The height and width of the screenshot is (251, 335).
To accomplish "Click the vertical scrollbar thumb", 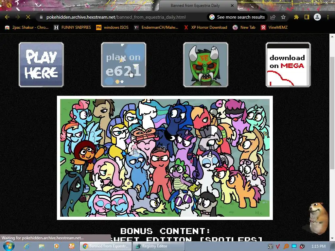I will [332, 113].
